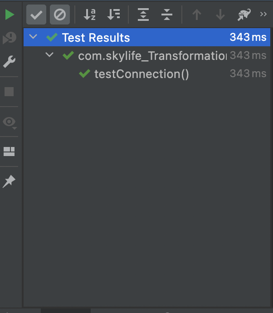Show more toolbar actions via double chevron
Screen dimensions: 273x313
(x=263, y=14)
